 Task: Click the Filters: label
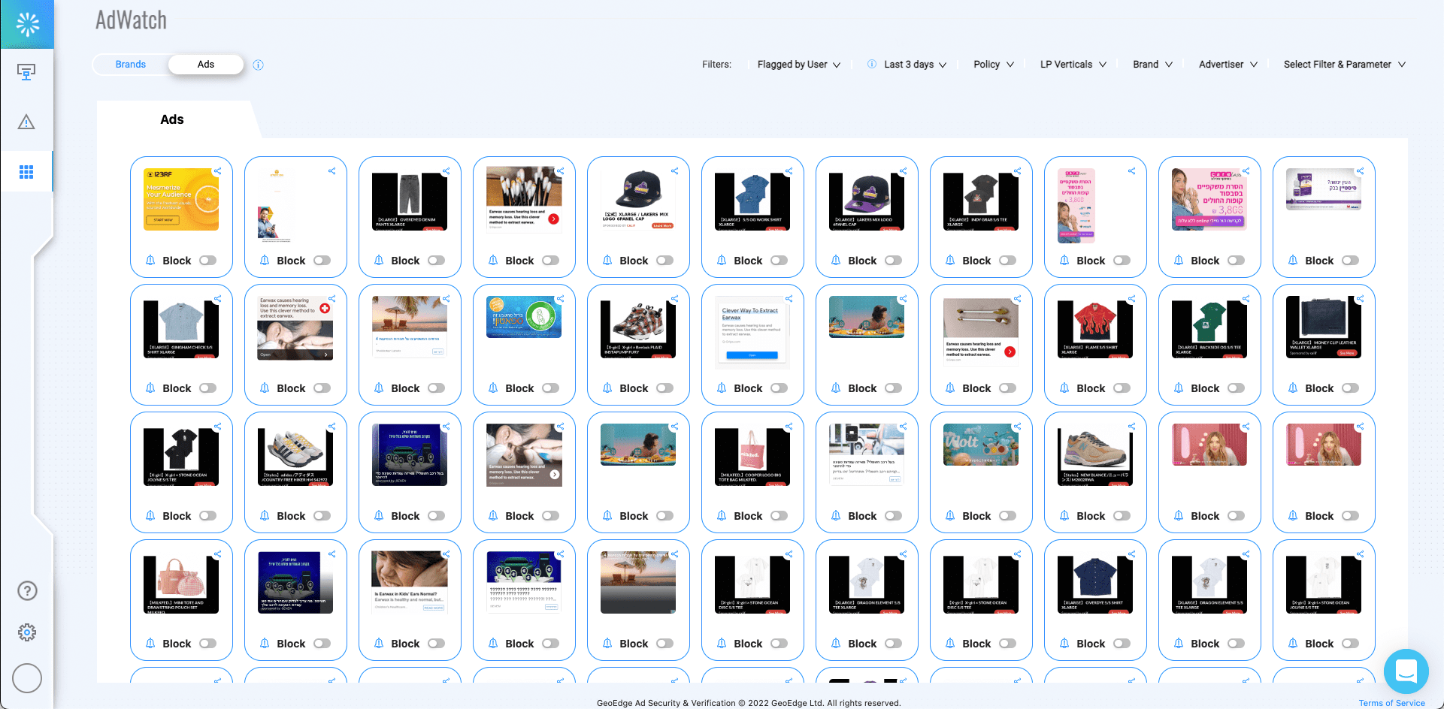coord(716,65)
